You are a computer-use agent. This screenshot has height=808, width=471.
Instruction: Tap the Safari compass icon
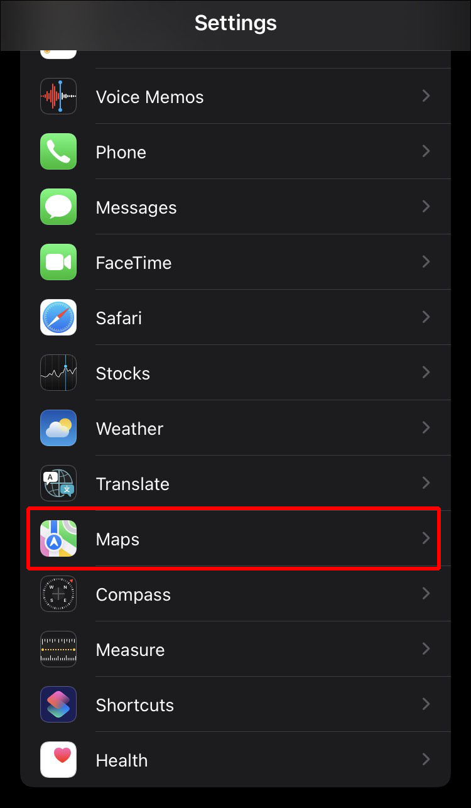point(58,317)
